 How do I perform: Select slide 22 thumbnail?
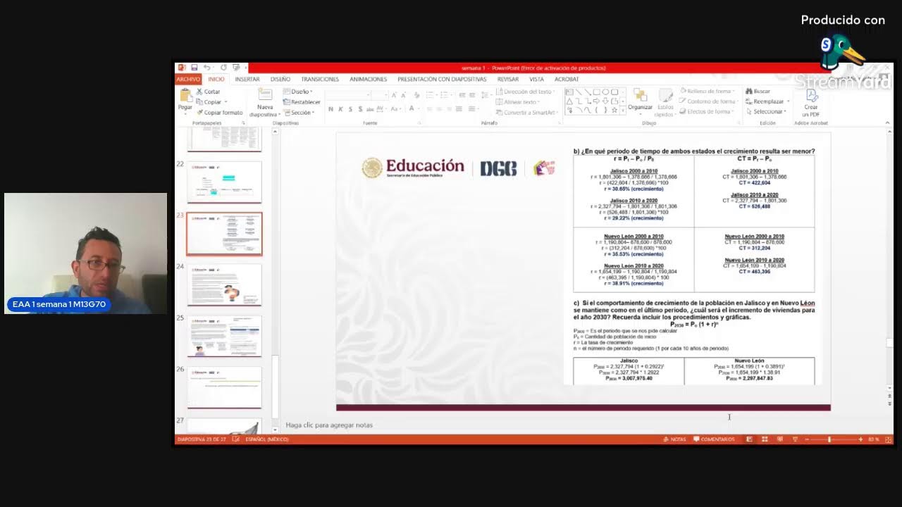(224, 182)
